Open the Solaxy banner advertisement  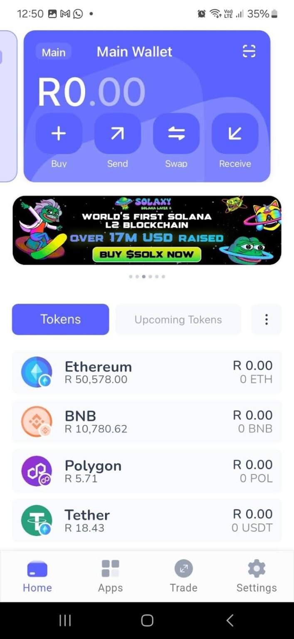tap(147, 229)
